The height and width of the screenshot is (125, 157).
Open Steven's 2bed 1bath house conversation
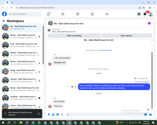(21, 63)
